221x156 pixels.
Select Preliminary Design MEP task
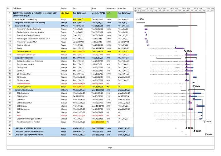point(27,42)
